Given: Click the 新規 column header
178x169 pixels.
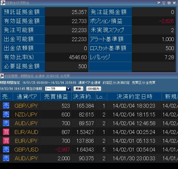Looking at the screenshot, I should (x=170, y=96).
